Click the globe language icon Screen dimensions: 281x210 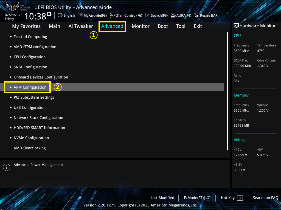click(x=60, y=15)
